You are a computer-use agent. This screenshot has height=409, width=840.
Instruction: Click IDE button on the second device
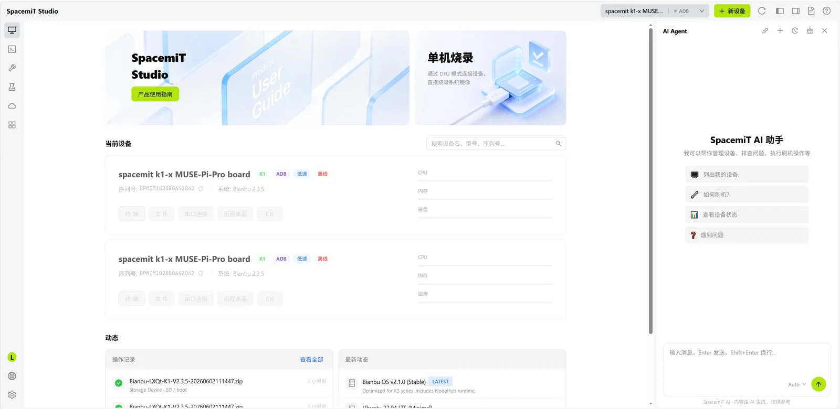click(270, 299)
